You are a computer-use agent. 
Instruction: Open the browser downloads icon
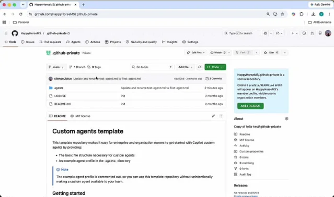313,14
